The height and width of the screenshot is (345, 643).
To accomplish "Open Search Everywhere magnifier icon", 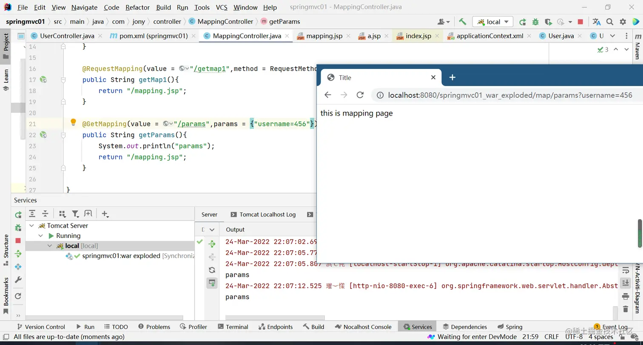I will coord(610,22).
